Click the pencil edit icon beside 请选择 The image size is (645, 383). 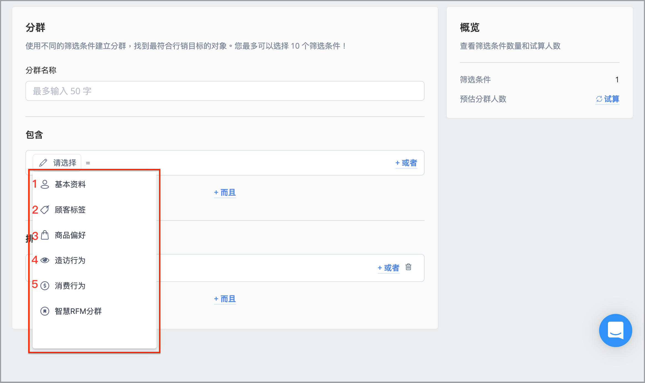[x=43, y=163]
